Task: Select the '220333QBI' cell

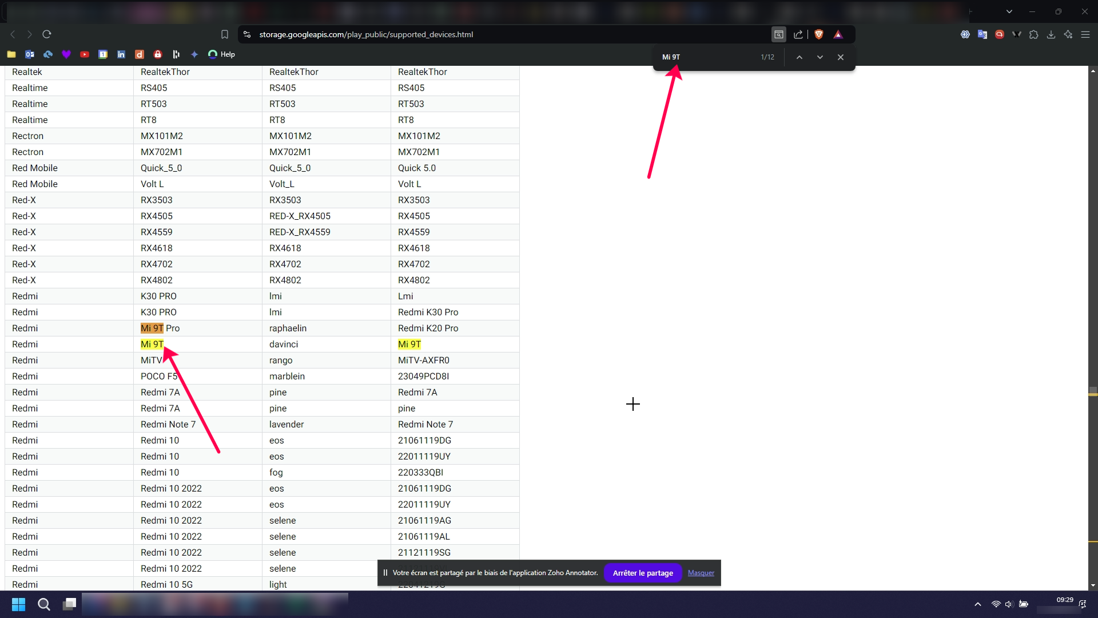Action: [455, 472]
